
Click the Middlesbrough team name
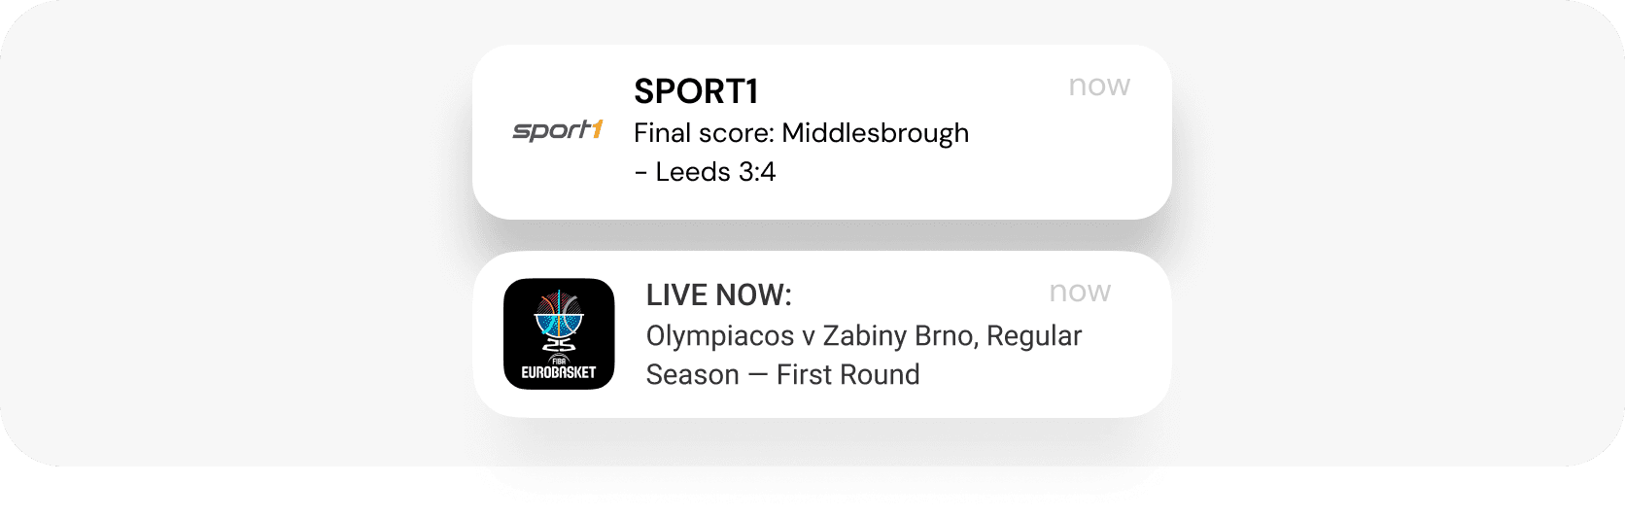pyautogui.click(x=875, y=132)
